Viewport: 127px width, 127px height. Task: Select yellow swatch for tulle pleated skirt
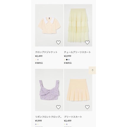point(65,60)
